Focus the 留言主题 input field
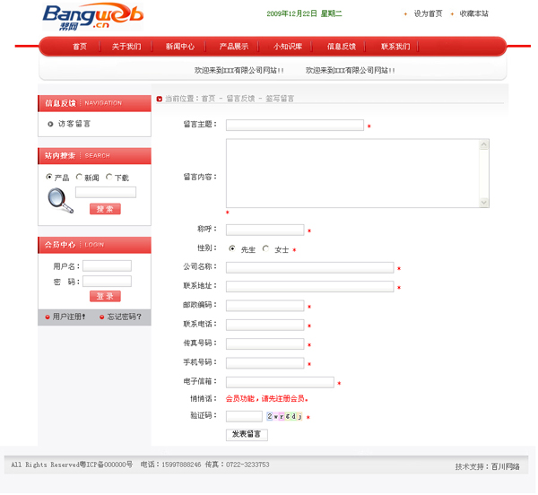The height and width of the screenshot is (495, 538). point(295,126)
